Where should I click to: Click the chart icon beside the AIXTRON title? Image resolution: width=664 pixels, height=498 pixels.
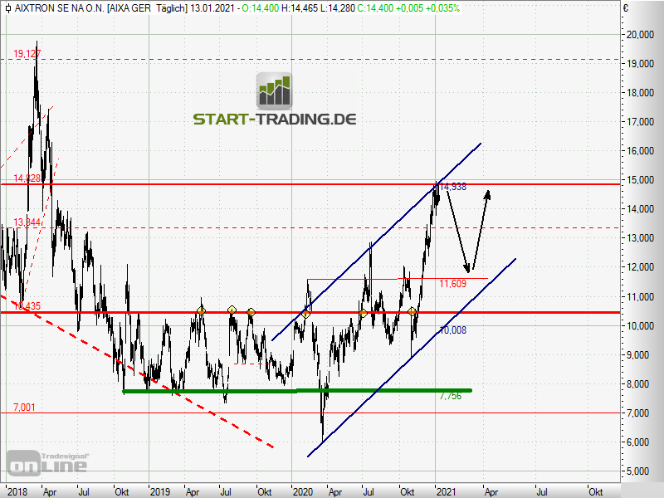pos(7,8)
